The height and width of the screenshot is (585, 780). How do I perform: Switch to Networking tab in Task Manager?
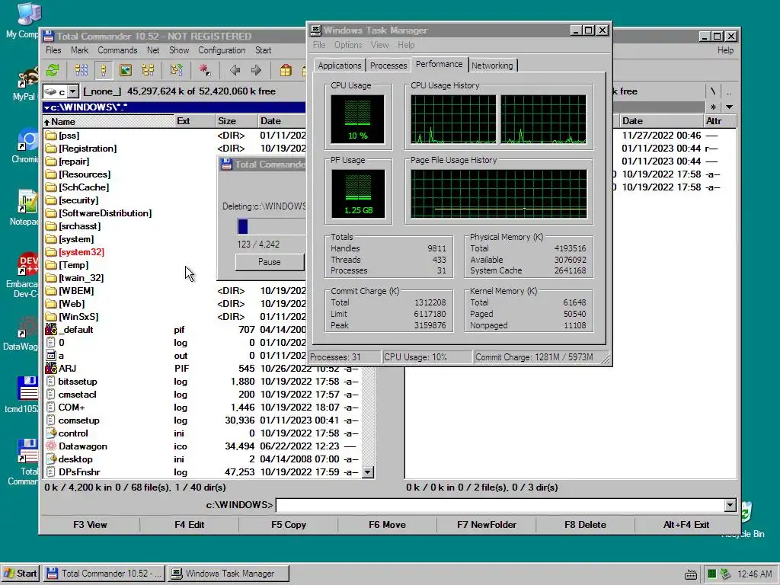tap(492, 66)
